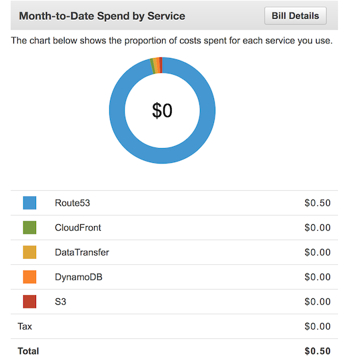Click the $0 center of the donut chart
This screenshot has height=361, width=344.
[162, 111]
